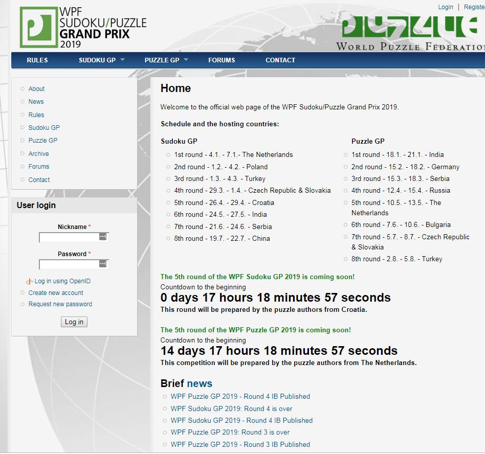Open the Archive sidebar link

pyautogui.click(x=38, y=153)
